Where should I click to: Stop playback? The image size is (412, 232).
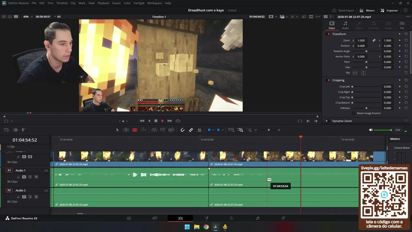(x=156, y=121)
